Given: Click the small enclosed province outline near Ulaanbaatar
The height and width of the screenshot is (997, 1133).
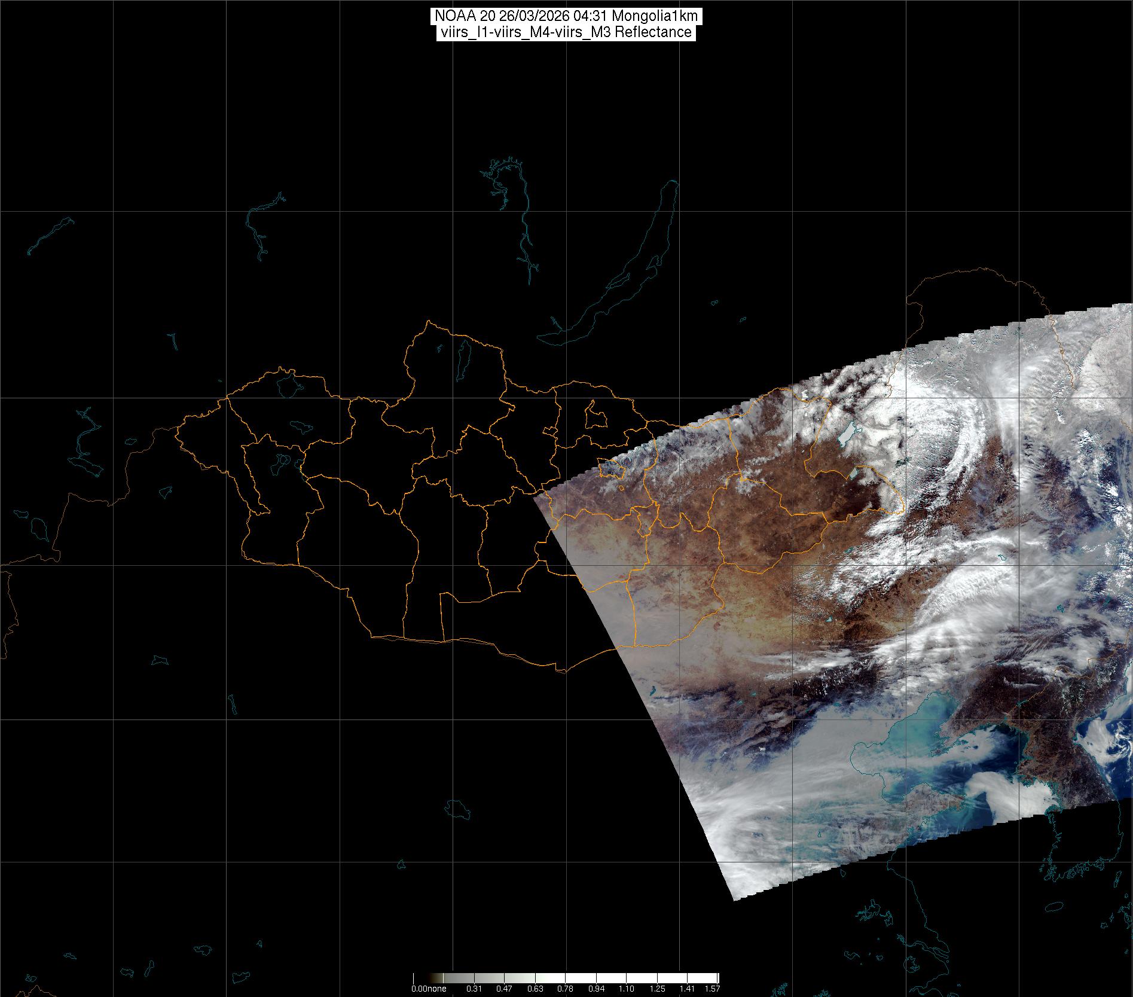Looking at the screenshot, I should [x=594, y=414].
